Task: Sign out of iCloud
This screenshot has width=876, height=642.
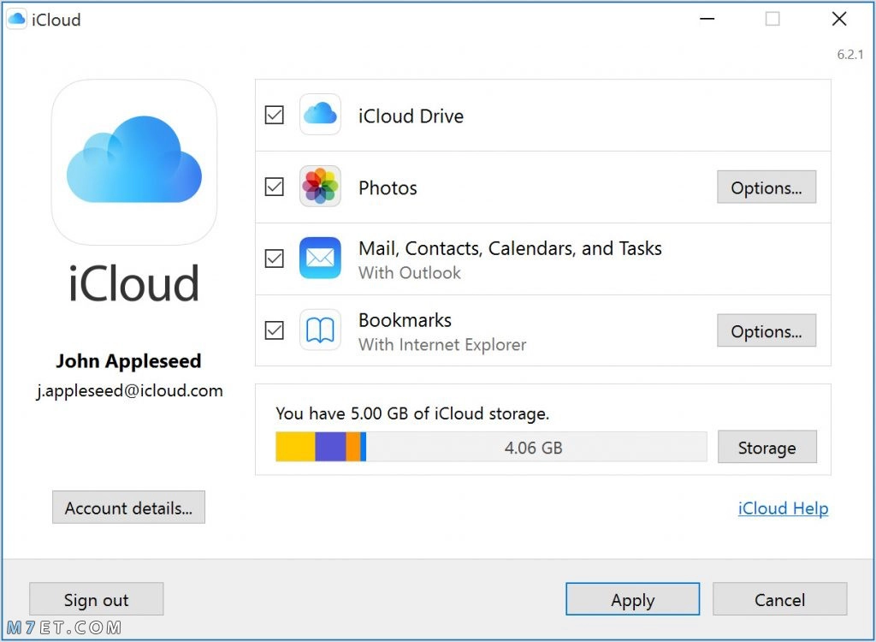Action: (x=96, y=599)
